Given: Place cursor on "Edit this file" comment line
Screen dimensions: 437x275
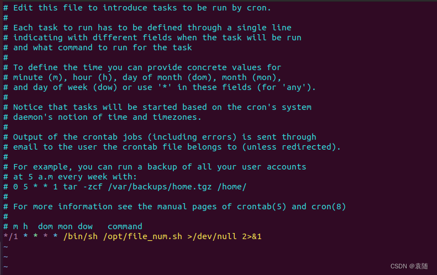Looking at the screenshot, I should click(x=137, y=8).
